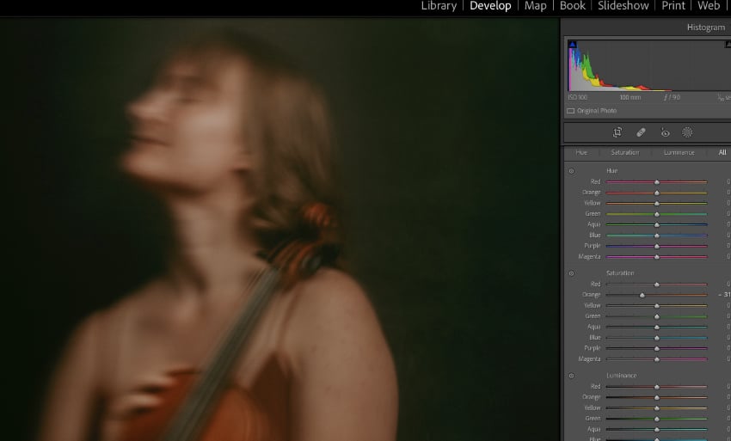
Task: Activate the Red Eye Correction tool
Action: 666,133
